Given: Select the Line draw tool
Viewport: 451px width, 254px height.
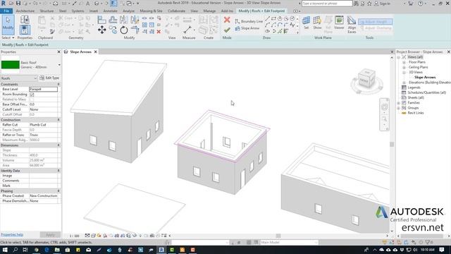Looking at the screenshot, I should (x=267, y=18).
